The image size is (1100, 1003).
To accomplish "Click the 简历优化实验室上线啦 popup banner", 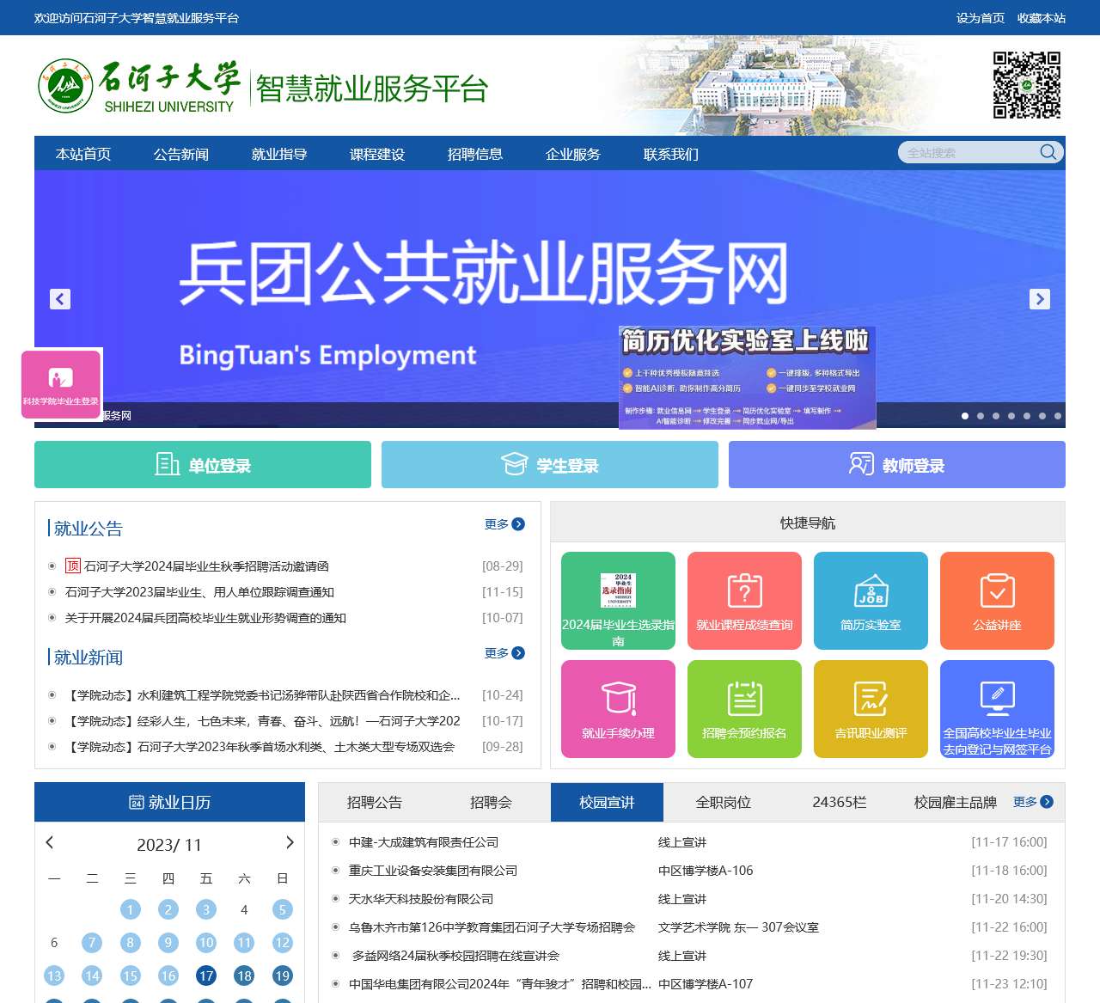I will 747,376.
